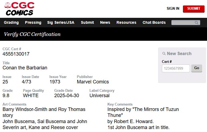
Task: Select Submit in the navigation bar
Action: click(87, 22)
